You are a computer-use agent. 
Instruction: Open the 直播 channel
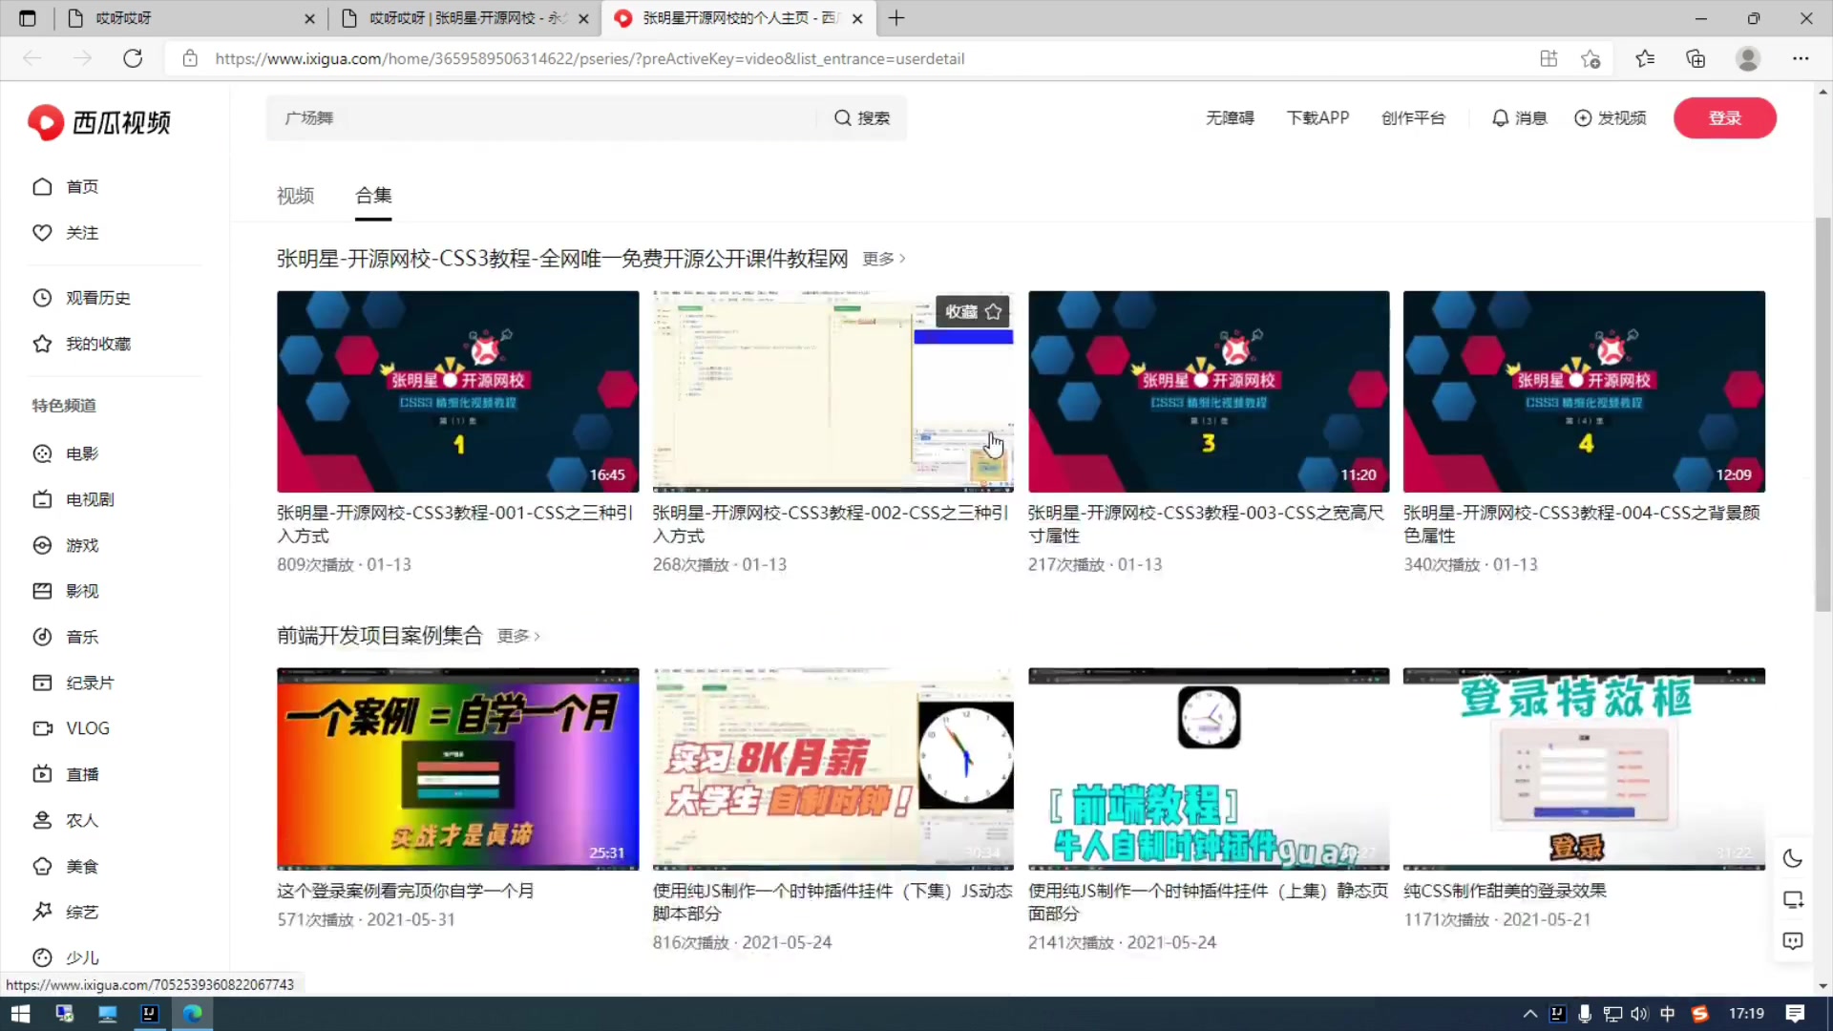[66, 774]
